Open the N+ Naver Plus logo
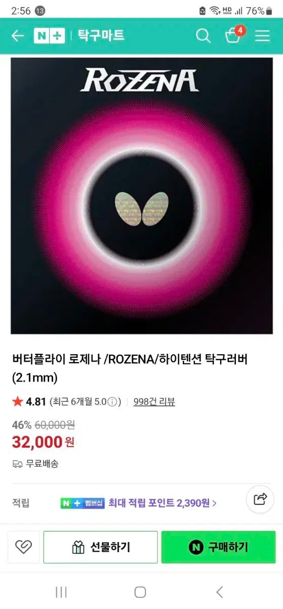Screen dimensions: 283x609 [x=49, y=36]
